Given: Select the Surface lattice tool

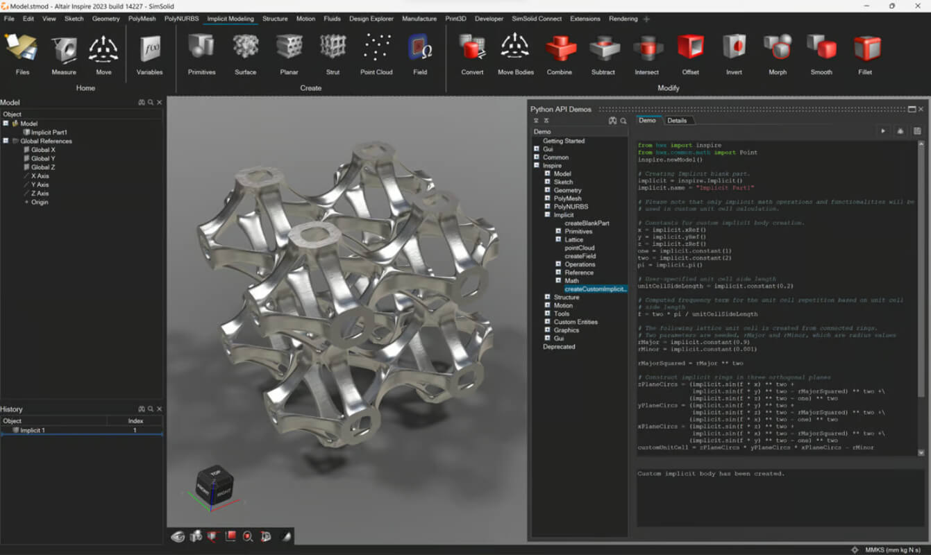Looking at the screenshot, I should click(245, 54).
